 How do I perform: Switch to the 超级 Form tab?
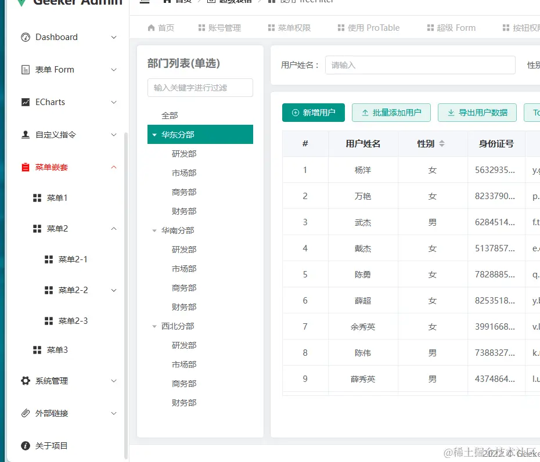coord(451,28)
